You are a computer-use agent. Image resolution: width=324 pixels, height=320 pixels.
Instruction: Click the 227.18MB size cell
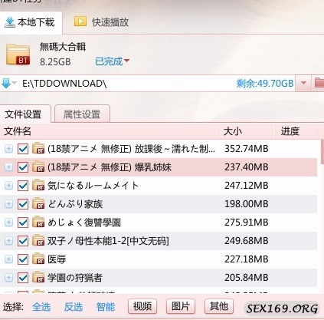pos(247,259)
